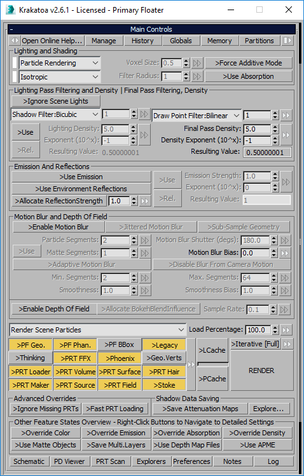Toggle >Ignore Missing PRTs
The height and width of the screenshot is (476, 304).
[x=46, y=409]
